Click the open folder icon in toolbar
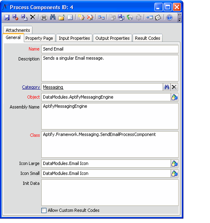210x223 pixels. (x=62, y=18)
